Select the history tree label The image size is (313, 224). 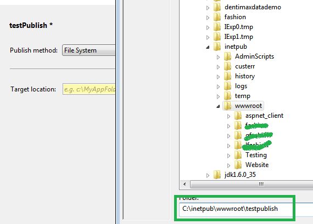pyautogui.click(x=245, y=76)
